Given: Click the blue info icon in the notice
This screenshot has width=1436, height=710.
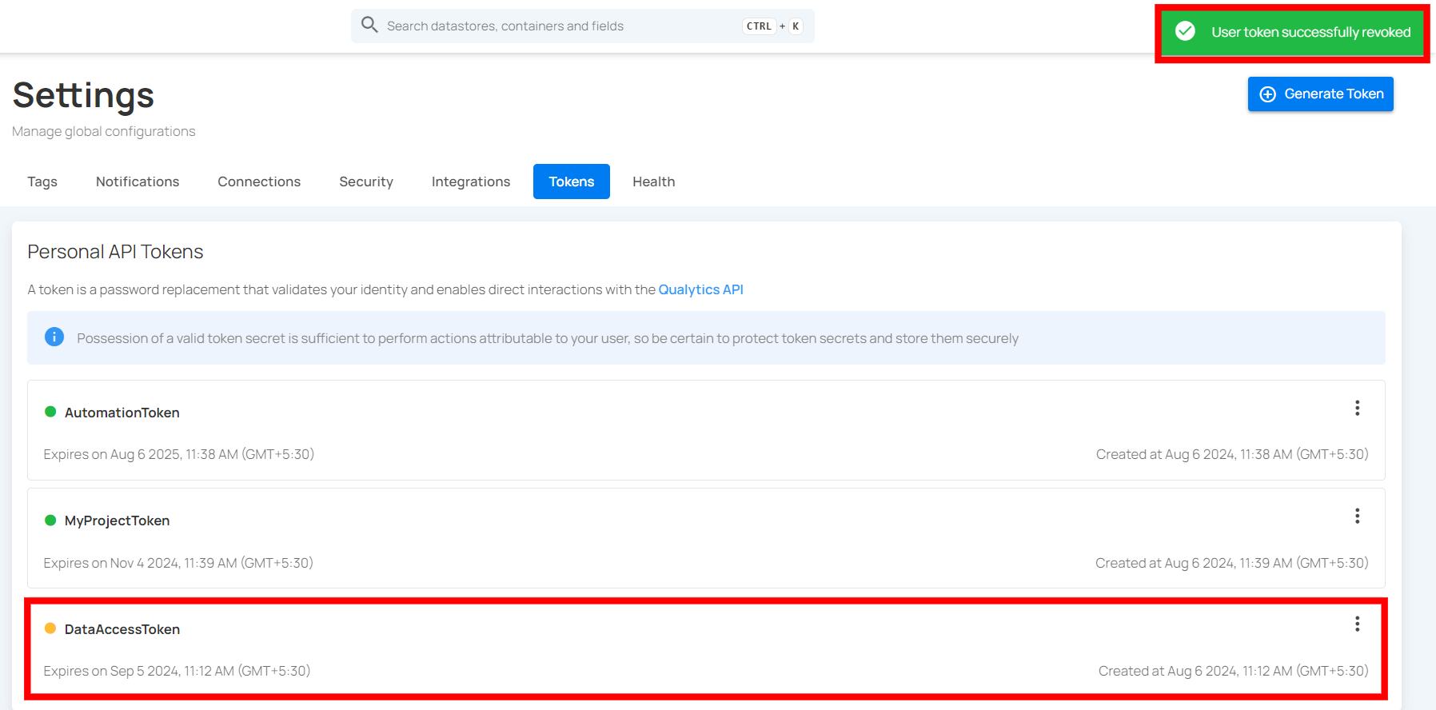Looking at the screenshot, I should tap(54, 337).
